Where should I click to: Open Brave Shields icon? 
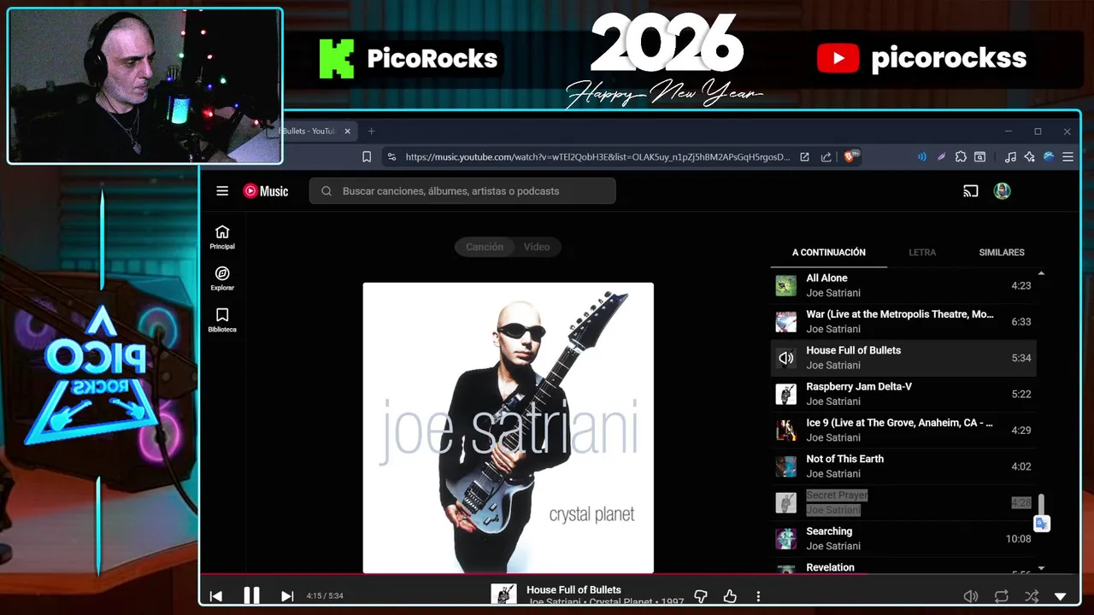pos(851,156)
